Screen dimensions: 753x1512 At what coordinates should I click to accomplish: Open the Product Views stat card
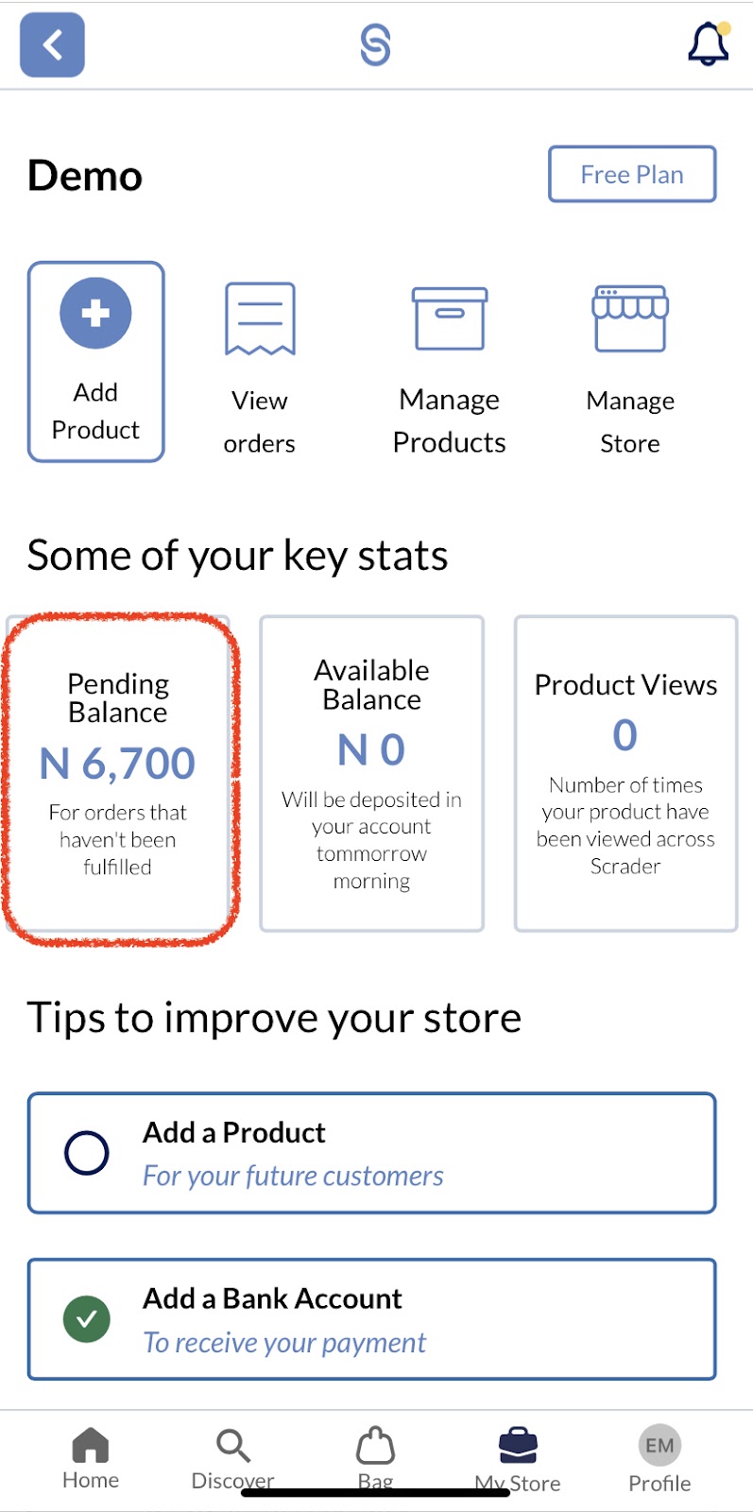625,774
